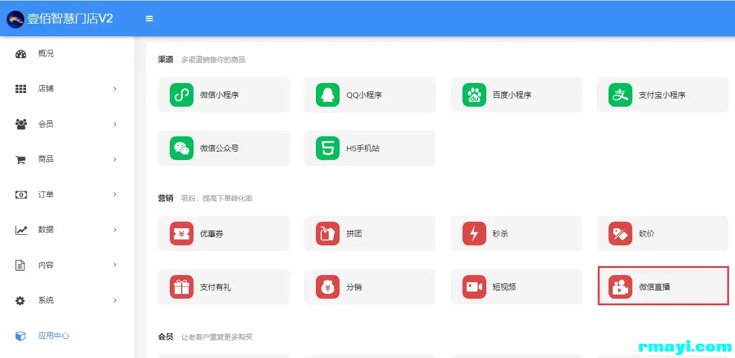Click the 微信直播 live broadcast icon
Viewport: 735px width, 358px height.
[620, 287]
